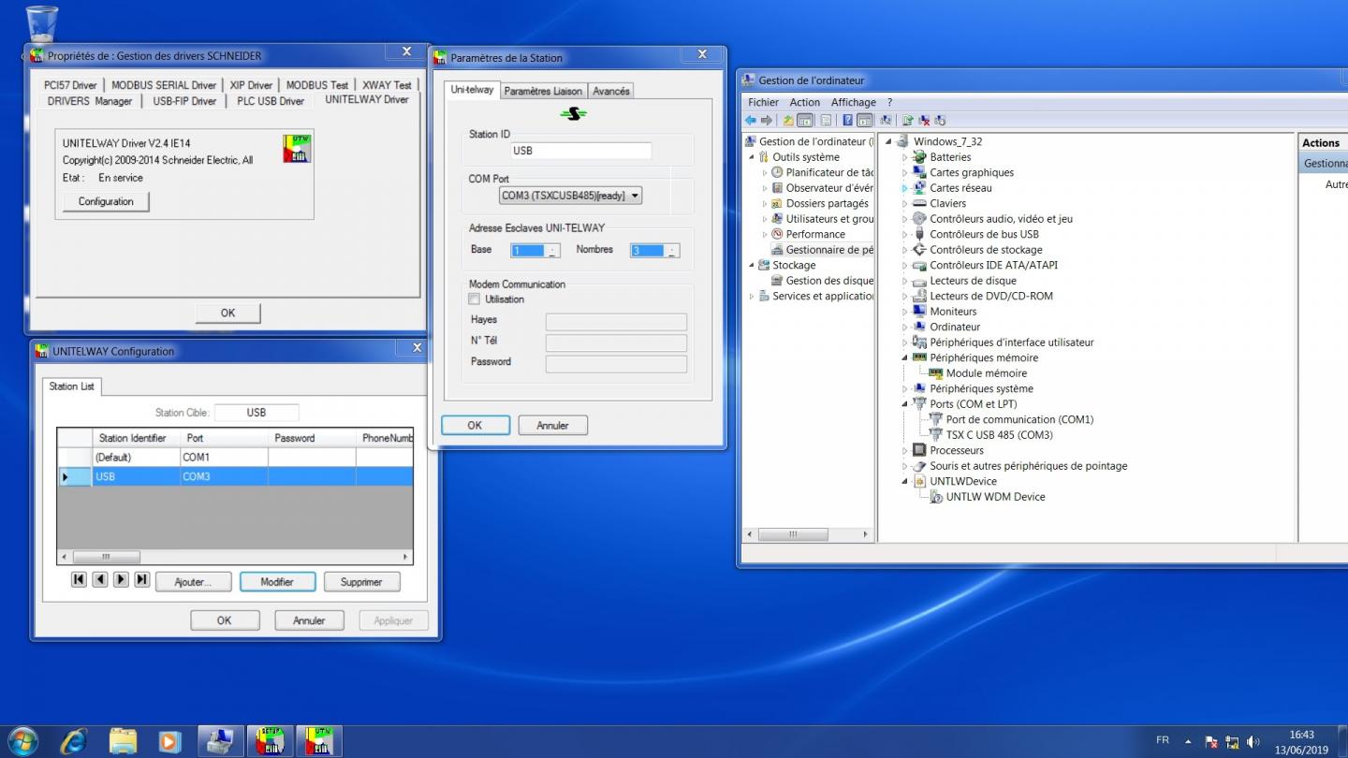This screenshot has width=1348, height=758.
Task: Open the Recycle Bin desktop icon
Action: 42,23
